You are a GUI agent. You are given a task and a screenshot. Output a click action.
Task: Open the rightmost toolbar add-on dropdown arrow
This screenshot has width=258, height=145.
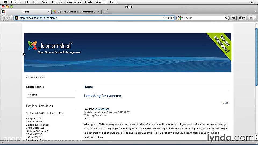tap(255, 18)
